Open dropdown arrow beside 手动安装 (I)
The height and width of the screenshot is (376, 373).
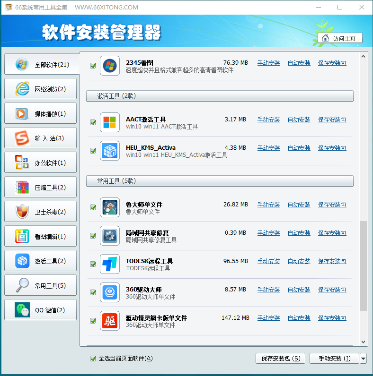point(363,359)
